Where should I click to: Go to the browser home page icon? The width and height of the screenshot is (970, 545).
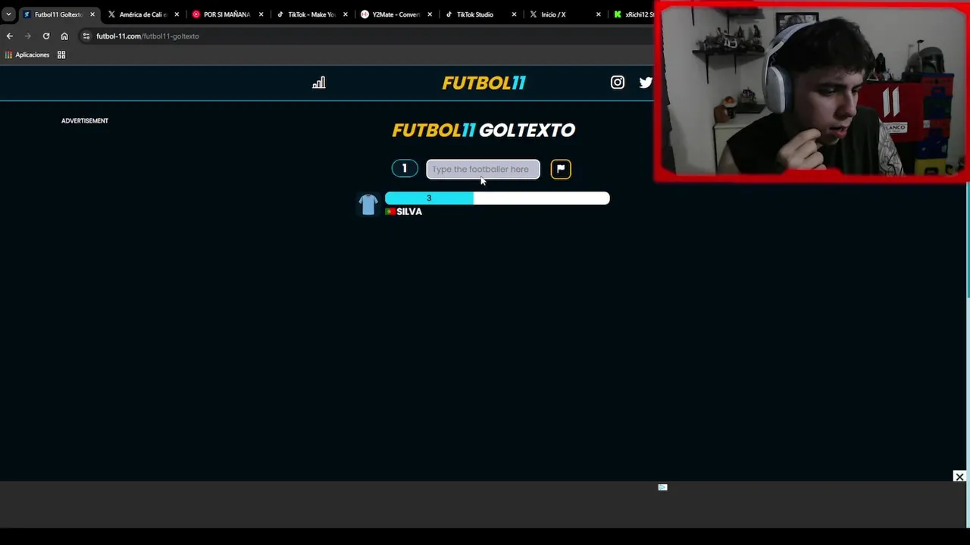tap(64, 36)
